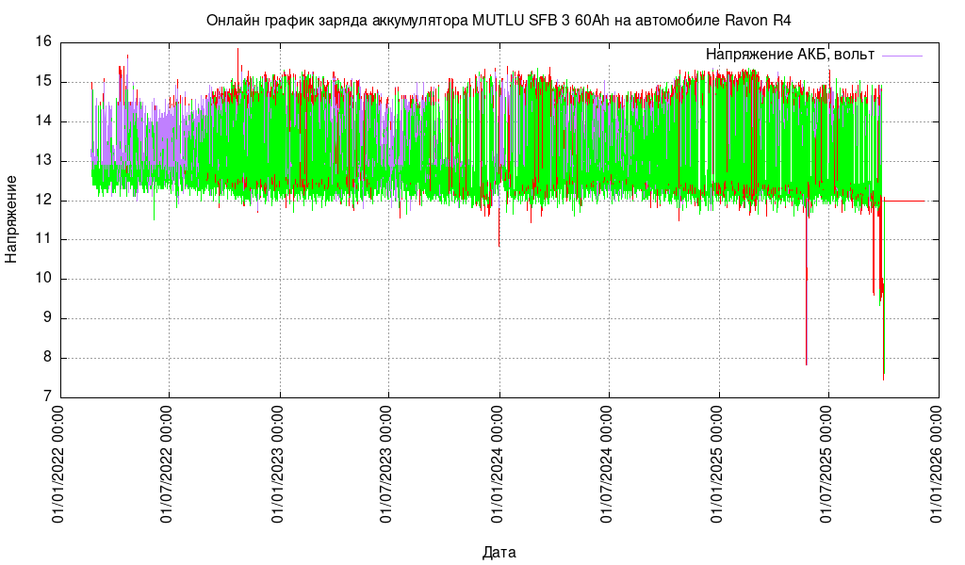The image size is (965, 565).
Task: Click the 01/01/2024 00:00 date label
Action: coord(499,464)
